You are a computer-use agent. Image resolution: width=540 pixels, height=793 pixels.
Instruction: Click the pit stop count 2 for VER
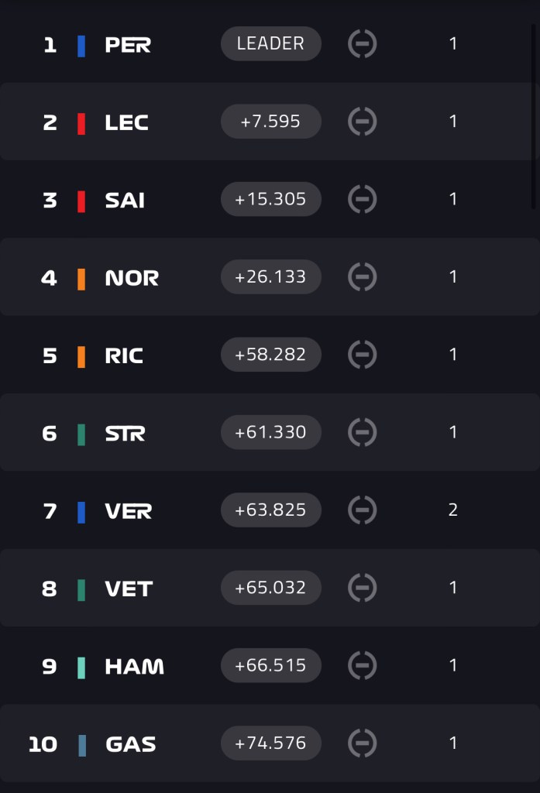pos(453,510)
